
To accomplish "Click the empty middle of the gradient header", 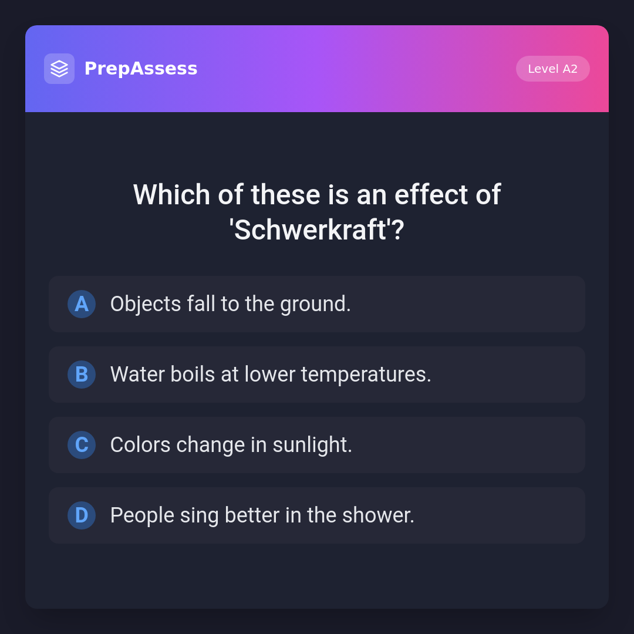I will [352, 69].
